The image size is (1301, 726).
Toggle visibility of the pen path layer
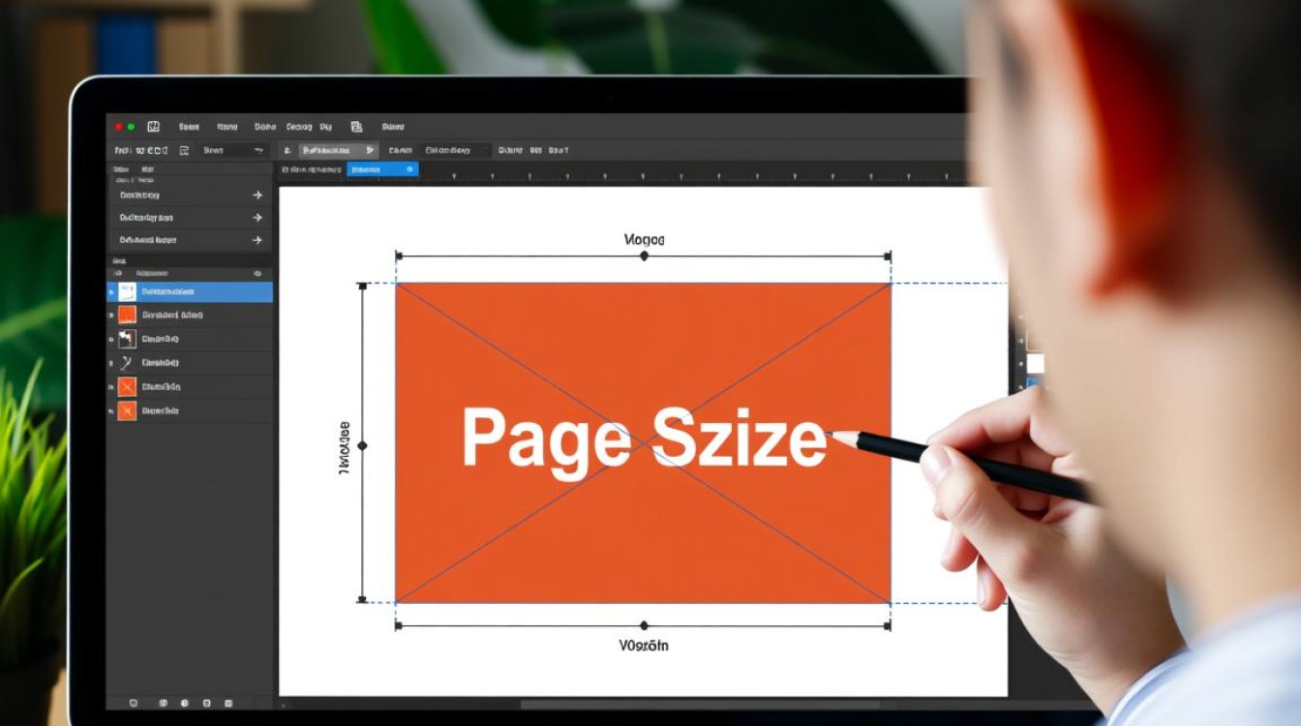click(x=111, y=363)
